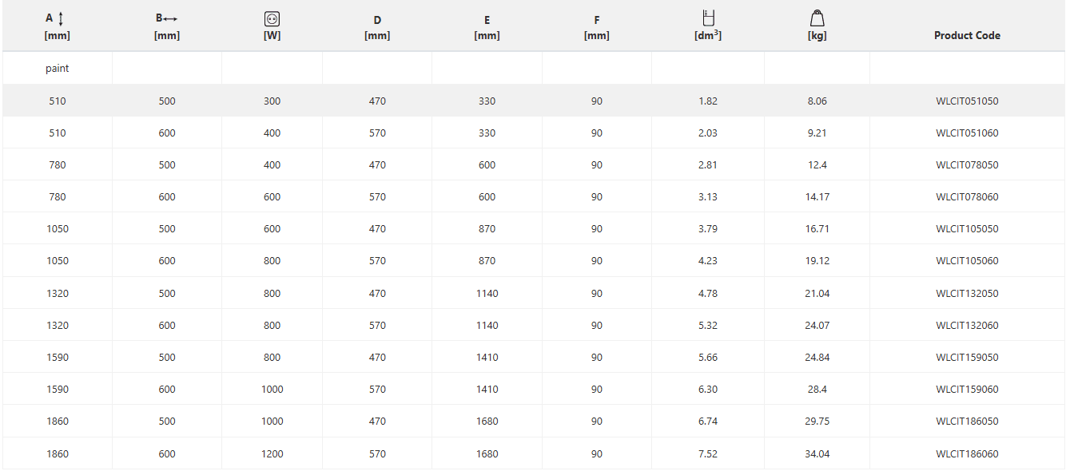This screenshot has width=1066, height=471.
Task: Click the Product Code column header
Action: click(967, 35)
